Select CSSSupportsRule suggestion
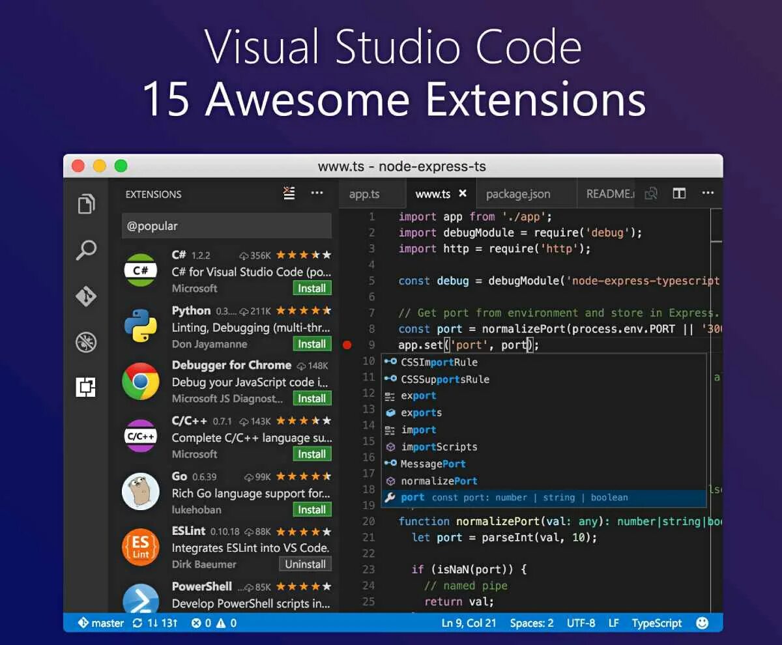The image size is (782, 645). point(544,379)
